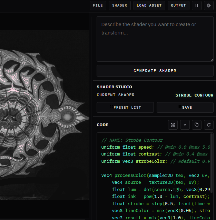Click the Strobe Contour shader name

tap(194, 95)
